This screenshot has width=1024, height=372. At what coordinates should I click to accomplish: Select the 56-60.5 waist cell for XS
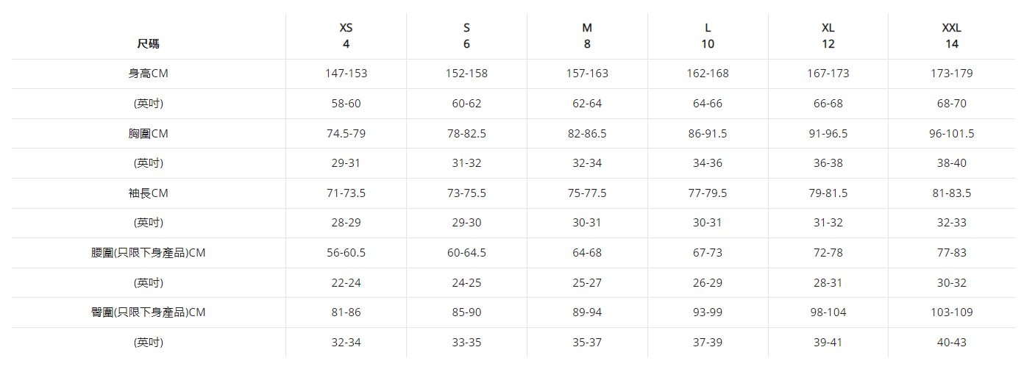(x=346, y=253)
